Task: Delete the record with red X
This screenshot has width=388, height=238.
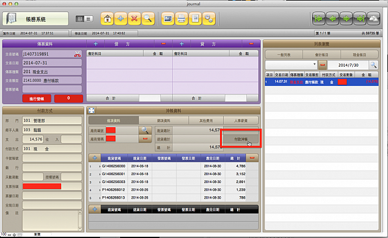Action: 135,19
